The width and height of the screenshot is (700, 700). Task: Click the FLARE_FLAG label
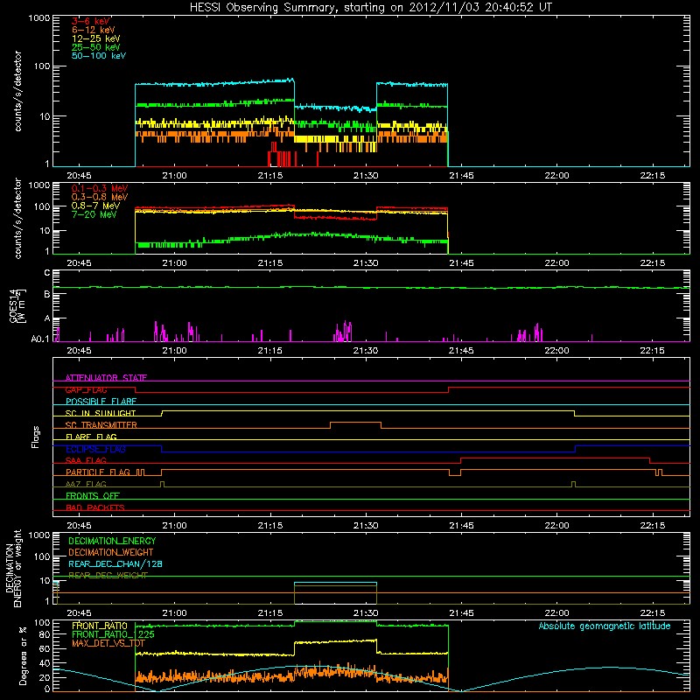[x=91, y=437]
